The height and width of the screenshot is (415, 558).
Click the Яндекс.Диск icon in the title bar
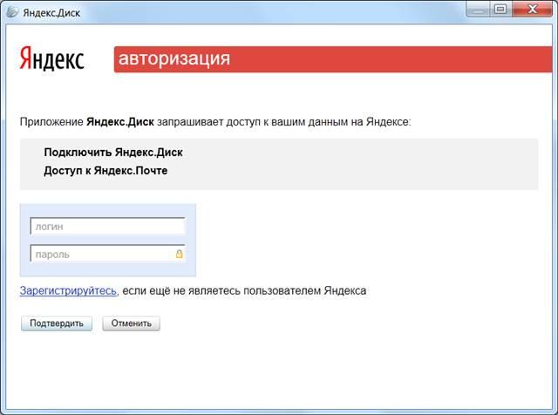12,11
